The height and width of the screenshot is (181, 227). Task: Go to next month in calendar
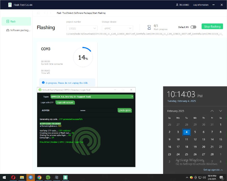click(220, 111)
